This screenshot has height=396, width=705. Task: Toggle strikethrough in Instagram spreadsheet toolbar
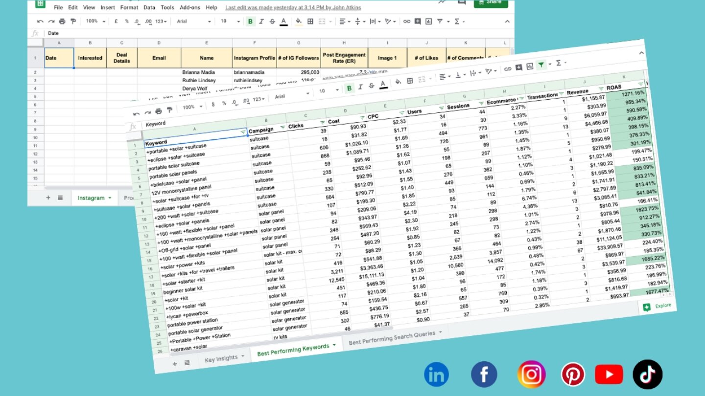click(272, 22)
